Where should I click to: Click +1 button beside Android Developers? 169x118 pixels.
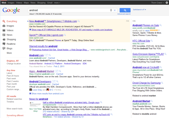tap(54, 81)
